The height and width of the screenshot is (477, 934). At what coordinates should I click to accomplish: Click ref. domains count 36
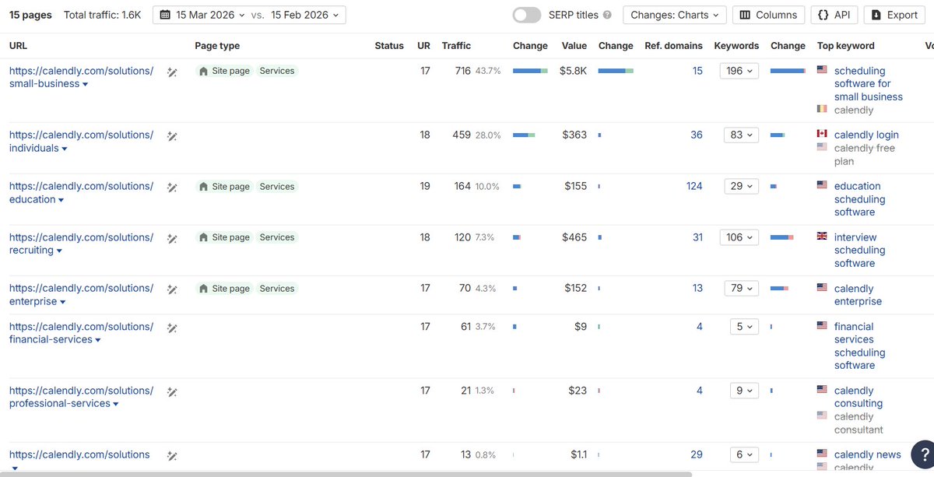click(697, 135)
